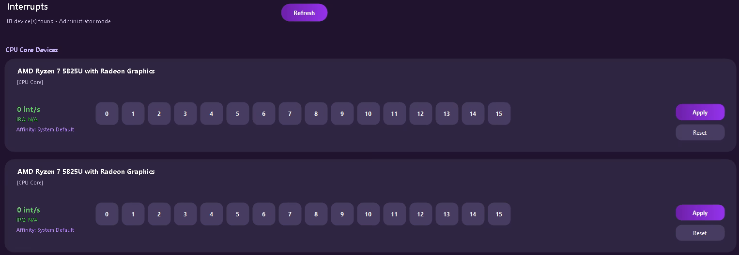This screenshot has height=255, width=739.
Task: Toggle core 15 in first CPU card
Action: [499, 113]
